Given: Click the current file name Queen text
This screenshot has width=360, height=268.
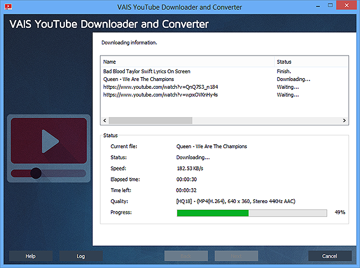Looking at the screenshot, I should pos(212,146).
